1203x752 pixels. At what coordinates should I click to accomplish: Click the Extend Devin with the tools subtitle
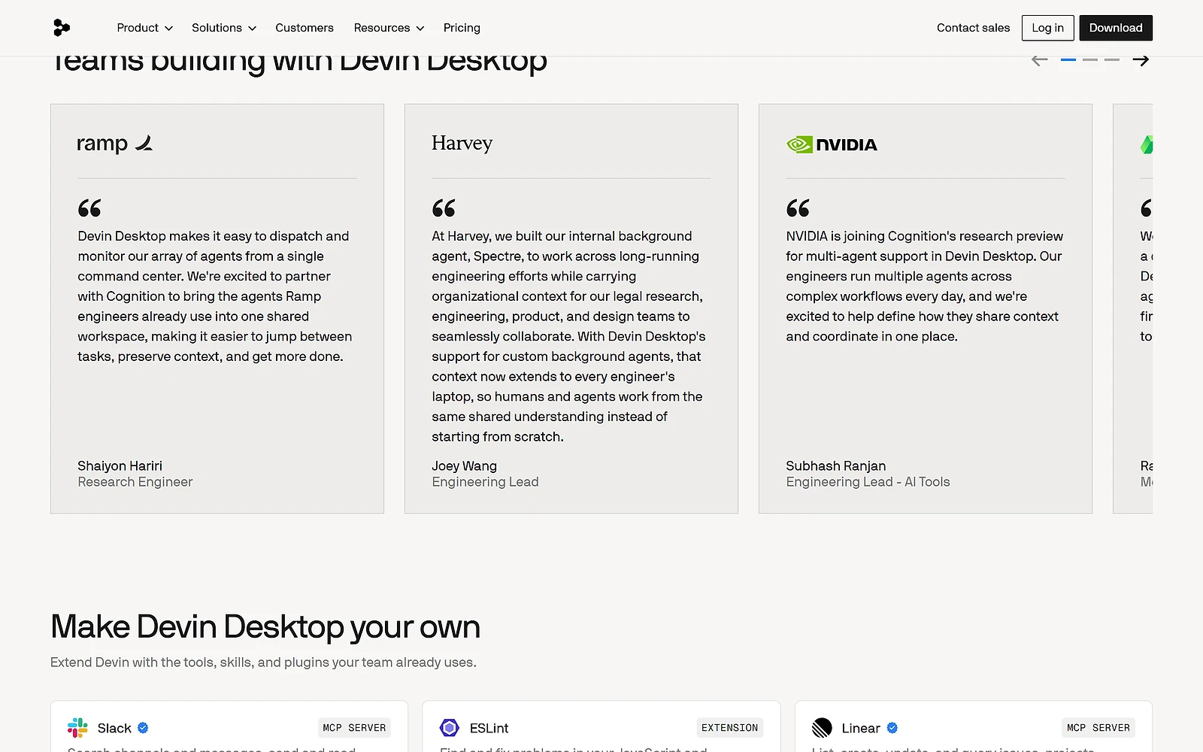(x=263, y=663)
